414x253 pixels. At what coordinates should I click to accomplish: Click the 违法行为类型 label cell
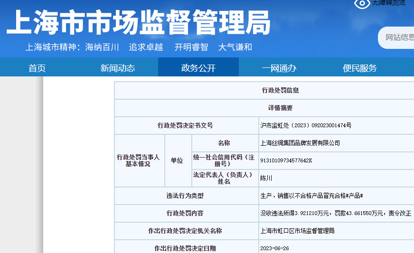tap(187, 196)
